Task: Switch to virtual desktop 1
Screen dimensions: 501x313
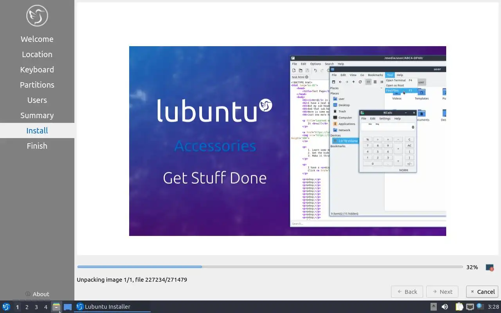Action: click(x=17, y=307)
